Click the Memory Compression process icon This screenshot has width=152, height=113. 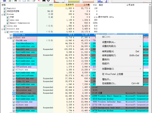pyautogui.click(x=8, y=23)
